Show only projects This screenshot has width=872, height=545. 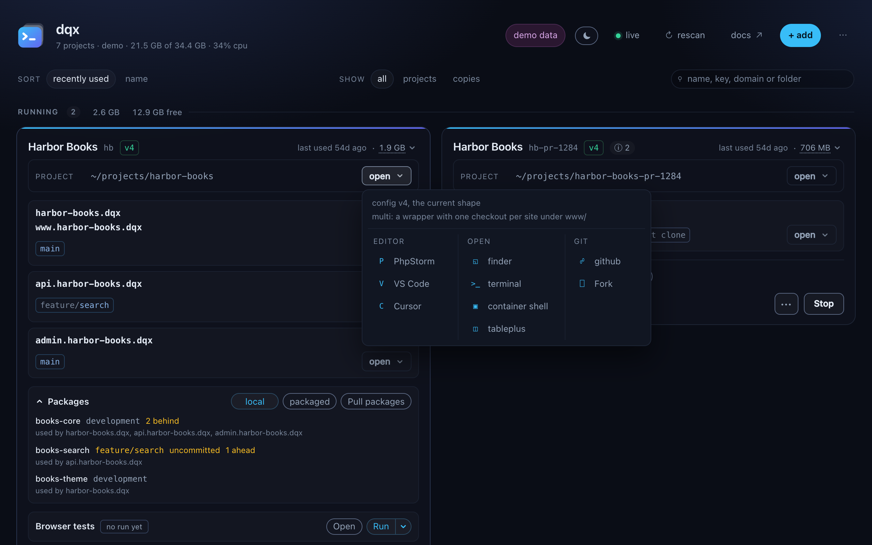(x=419, y=79)
